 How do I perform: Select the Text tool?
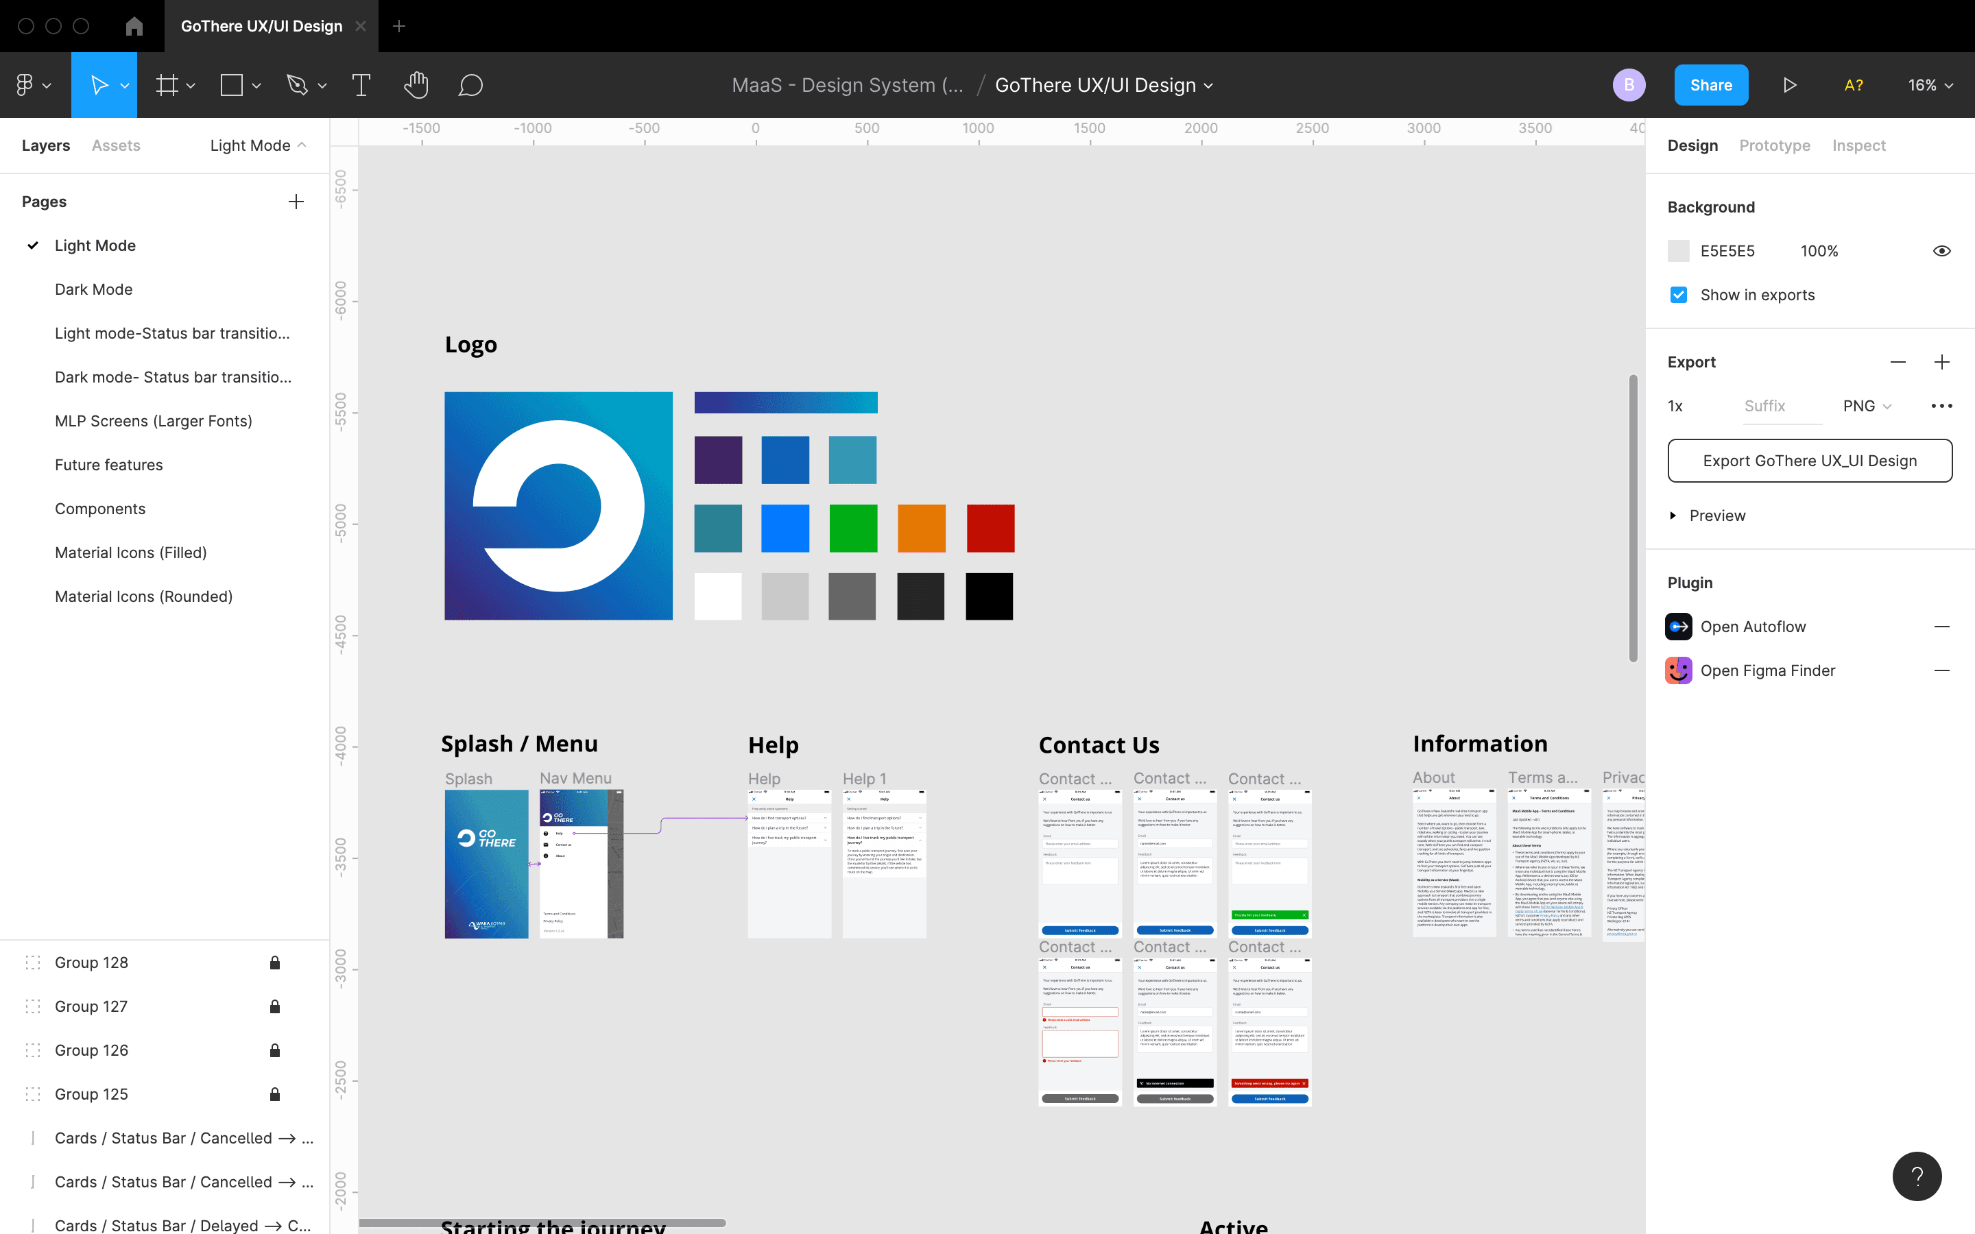361,85
